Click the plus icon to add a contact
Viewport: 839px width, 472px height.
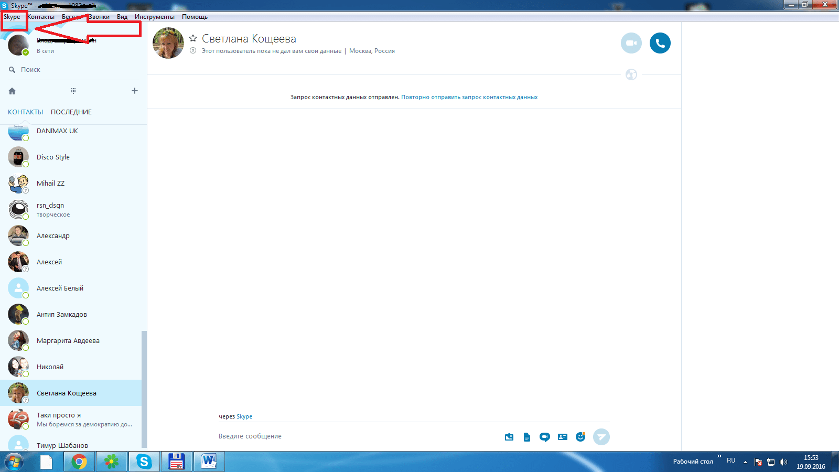coord(135,91)
